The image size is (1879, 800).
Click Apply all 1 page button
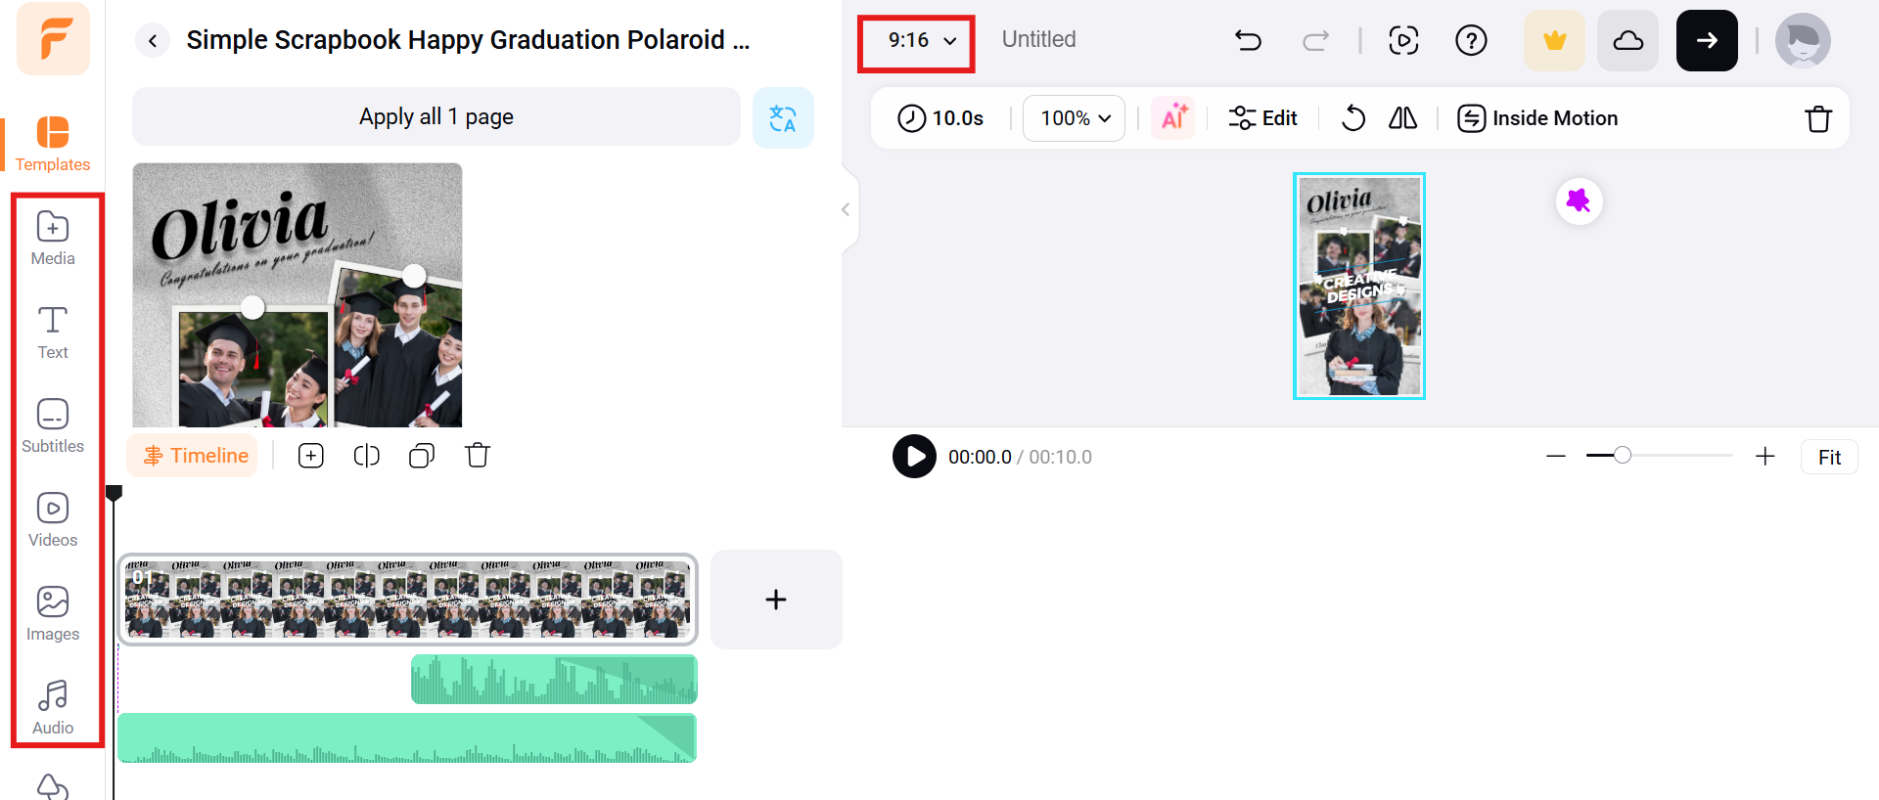pos(436,117)
